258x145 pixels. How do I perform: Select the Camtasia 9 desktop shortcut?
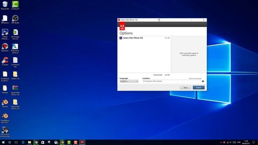click(15, 5)
